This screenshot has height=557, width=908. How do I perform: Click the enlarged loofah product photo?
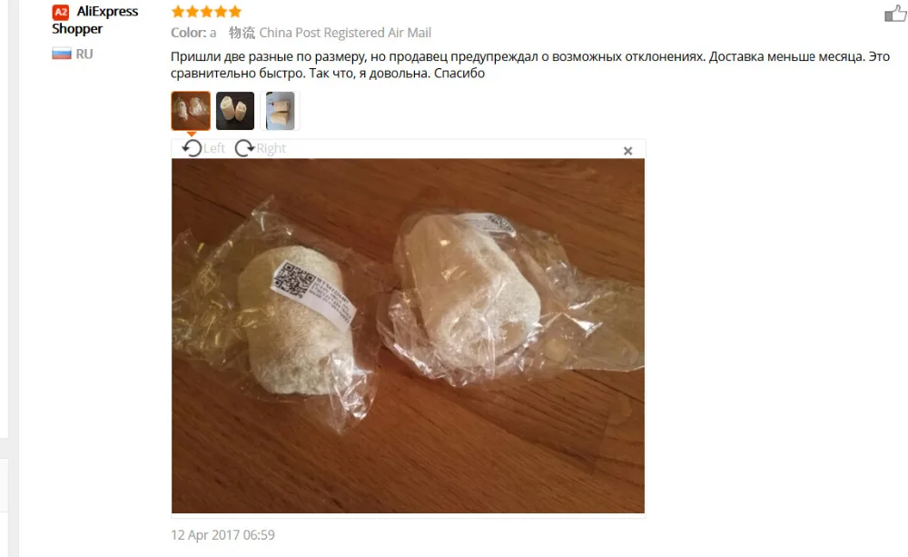tap(408, 335)
